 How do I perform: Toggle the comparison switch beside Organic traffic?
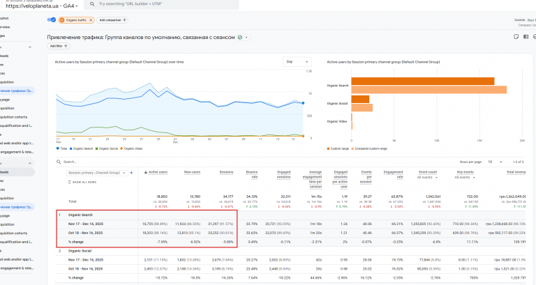point(53,20)
